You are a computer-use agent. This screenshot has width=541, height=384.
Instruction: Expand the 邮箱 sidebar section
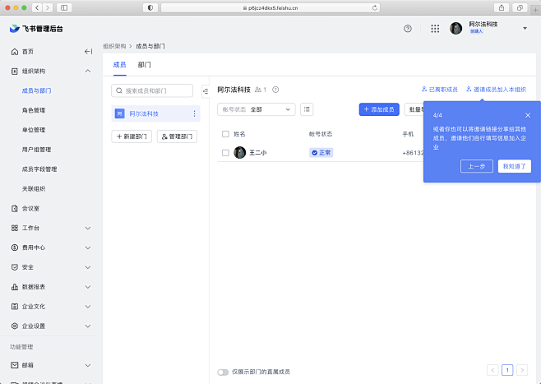(x=88, y=365)
